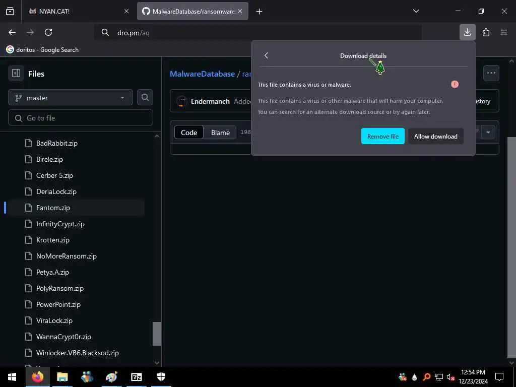The height and width of the screenshot is (387, 516).
Task: Open Windows Start menu
Action: click(12, 377)
